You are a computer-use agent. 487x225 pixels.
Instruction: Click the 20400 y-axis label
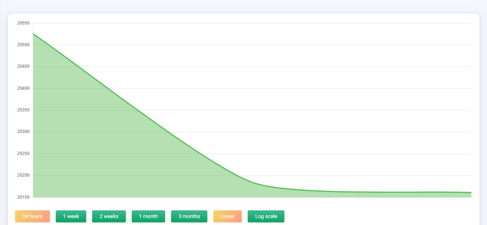pos(23,89)
